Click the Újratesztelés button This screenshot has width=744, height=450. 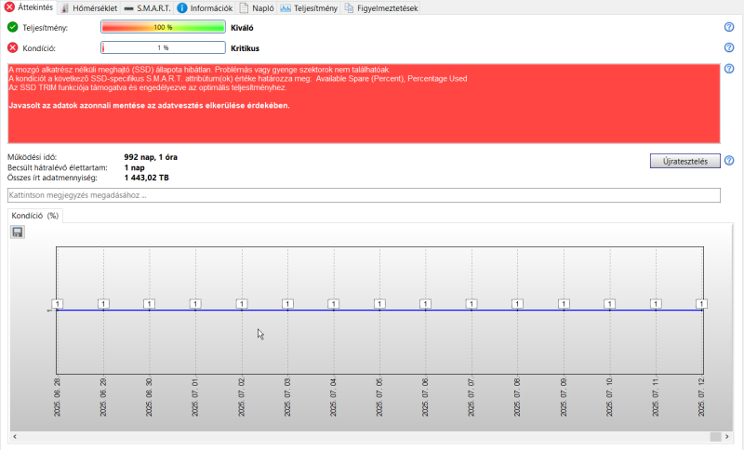pyautogui.click(x=684, y=161)
